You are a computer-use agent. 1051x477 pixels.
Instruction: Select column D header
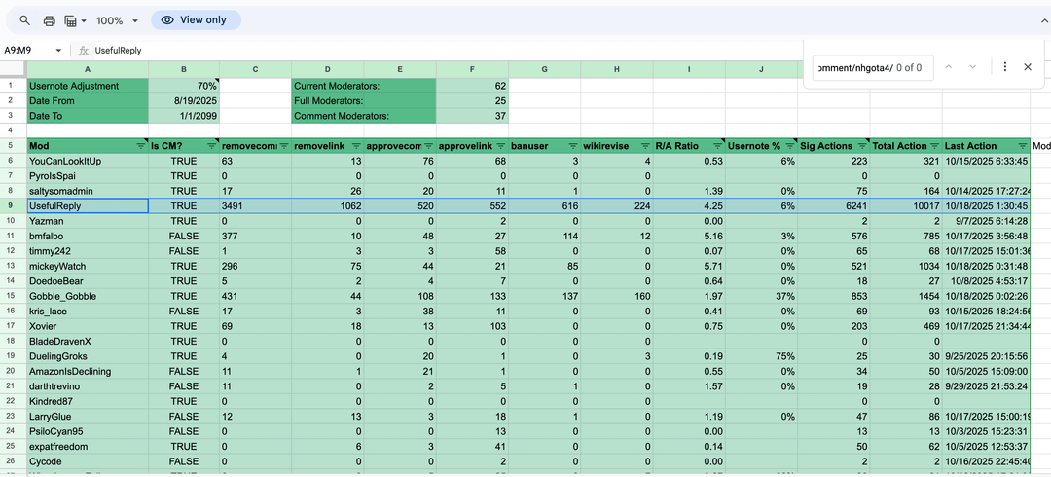[x=328, y=69]
